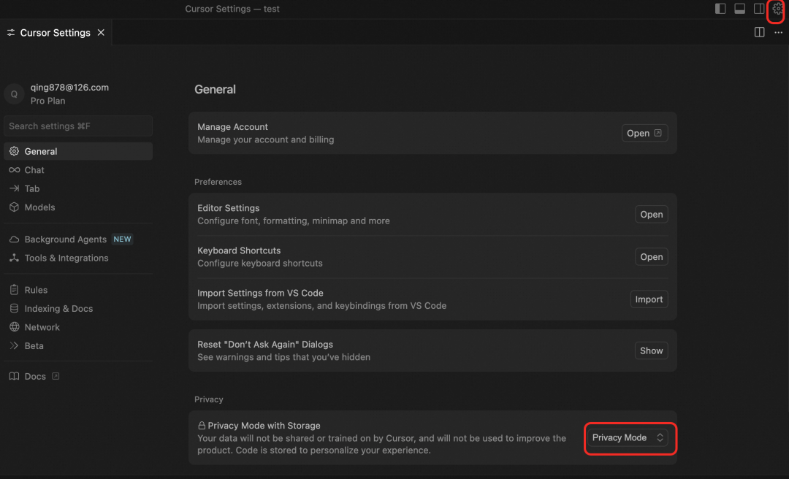Open the Privacy Mode dropdown
This screenshot has width=789, height=479.
click(x=628, y=437)
